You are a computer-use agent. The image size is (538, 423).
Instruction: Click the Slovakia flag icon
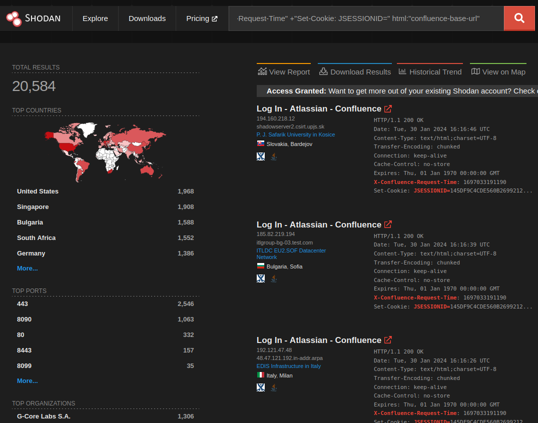[261, 144]
